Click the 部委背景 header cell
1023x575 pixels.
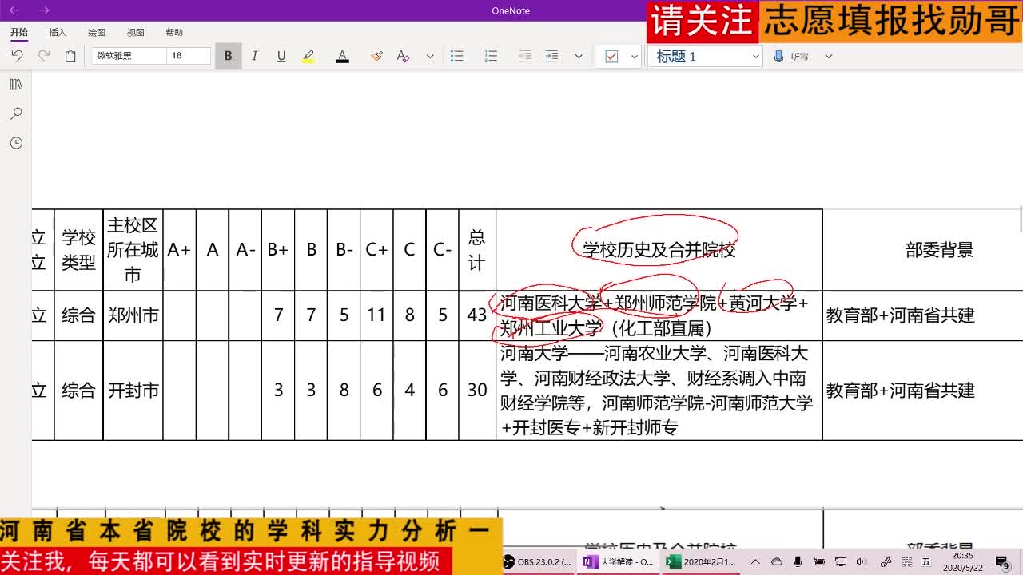tap(939, 250)
